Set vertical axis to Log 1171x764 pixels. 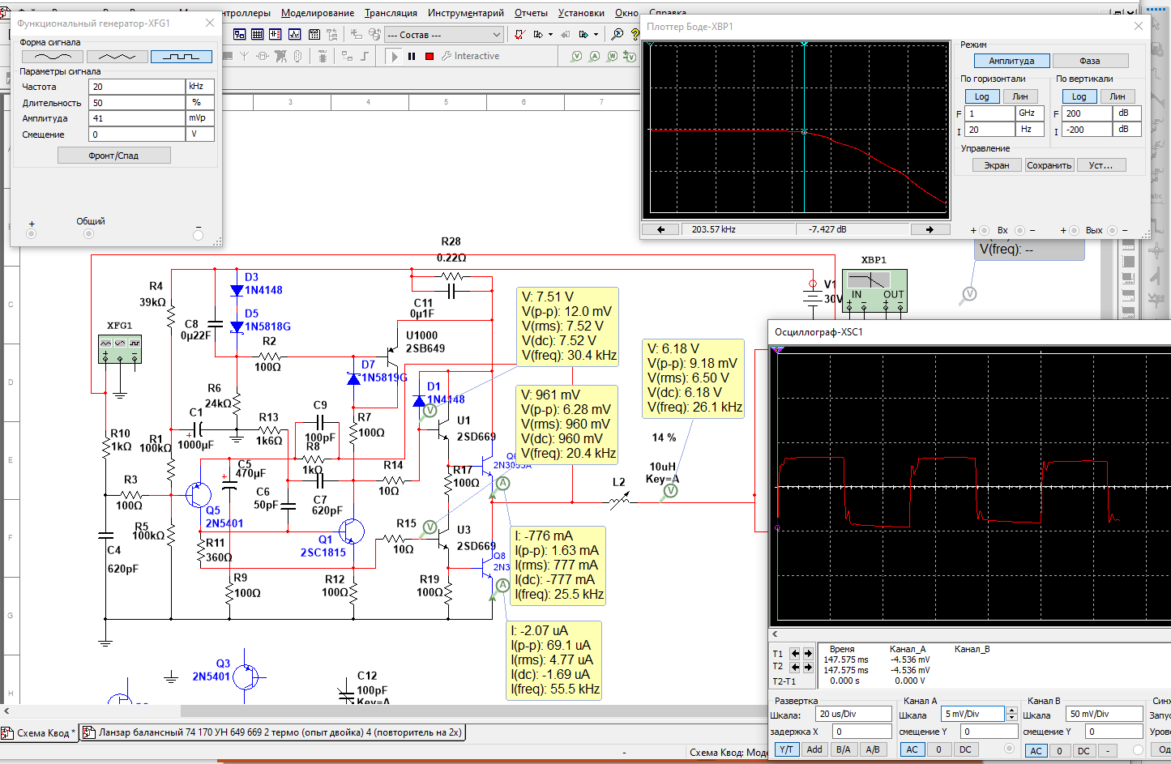coord(1079,96)
